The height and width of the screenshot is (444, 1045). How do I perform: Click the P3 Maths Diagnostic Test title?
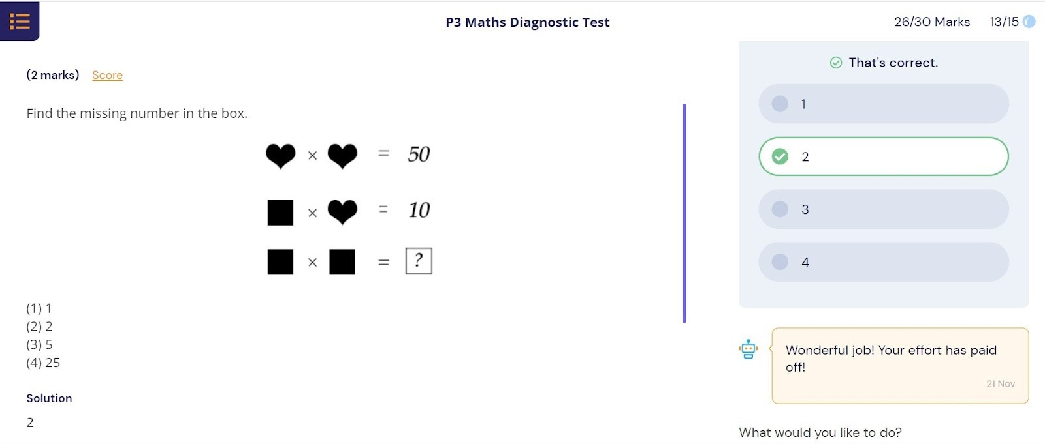tap(527, 22)
